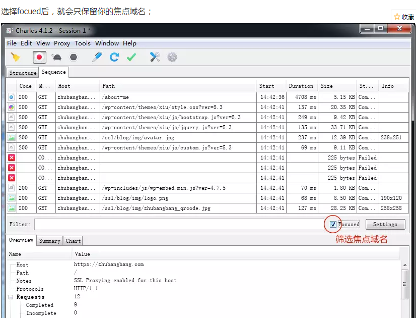Toggle the red Record button

pyautogui.click(x=39, y=57)
